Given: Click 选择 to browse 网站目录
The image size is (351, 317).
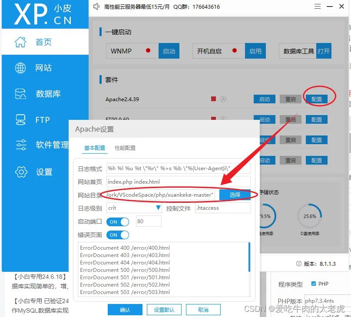Looking at the screenshot, I should tap(235, 195).
